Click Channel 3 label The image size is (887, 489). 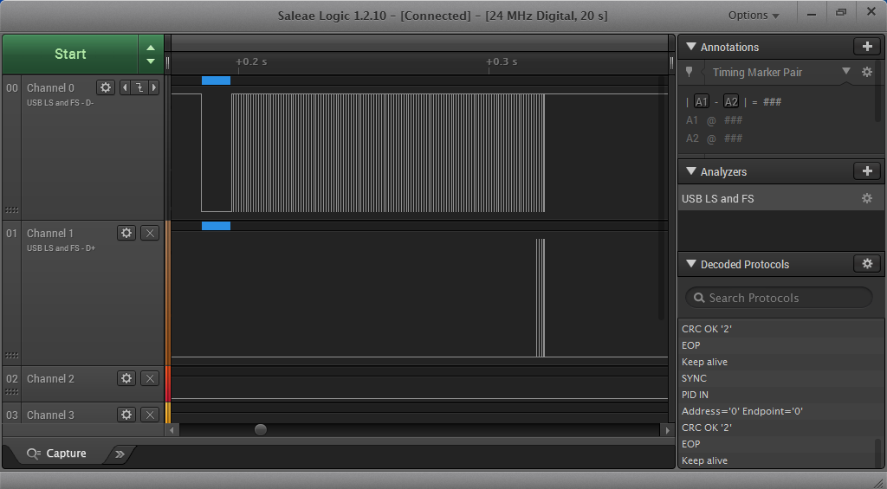tap(50, 415)
